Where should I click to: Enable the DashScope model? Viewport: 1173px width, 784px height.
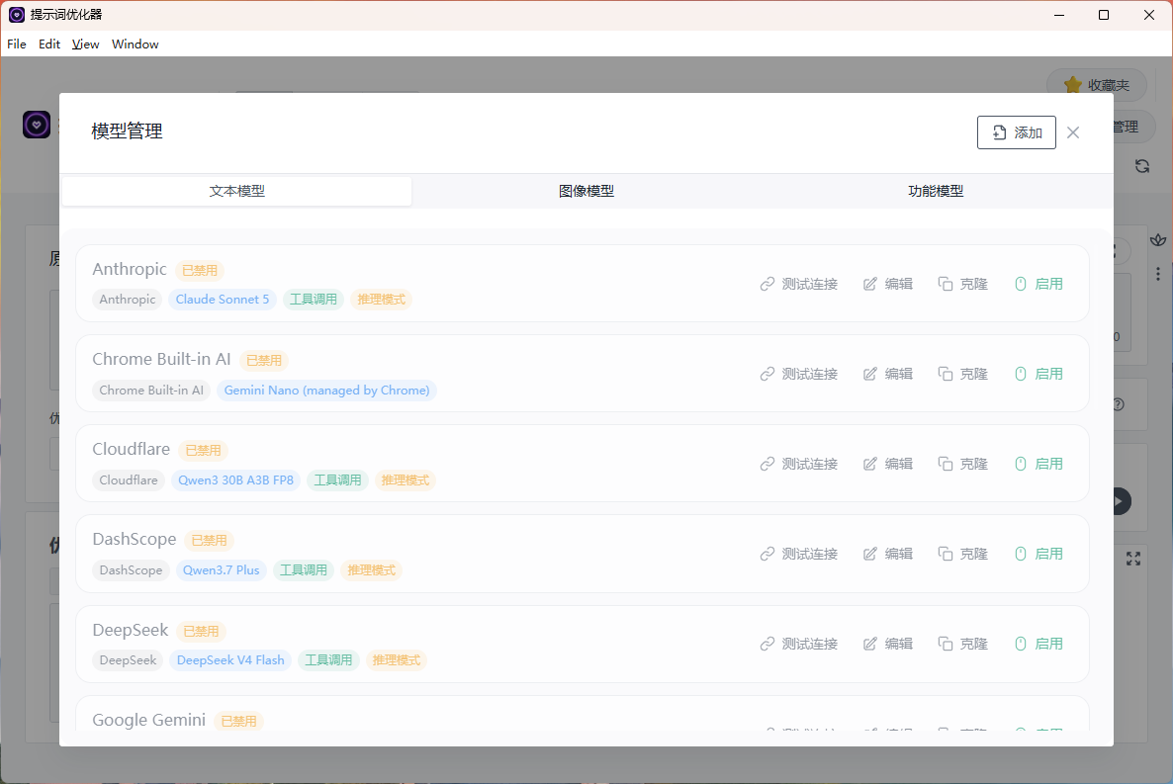[1038, 555]
